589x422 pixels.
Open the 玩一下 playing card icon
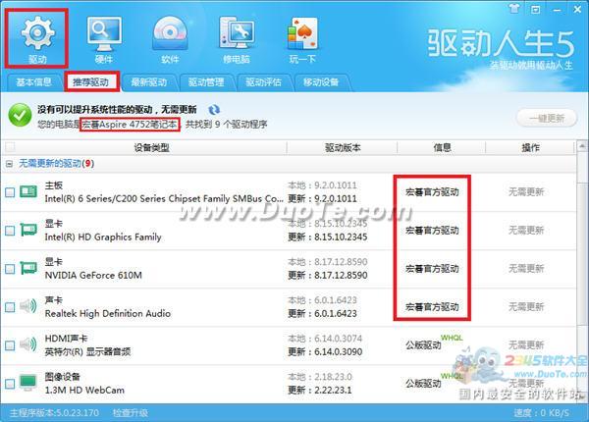click(302, 38)
